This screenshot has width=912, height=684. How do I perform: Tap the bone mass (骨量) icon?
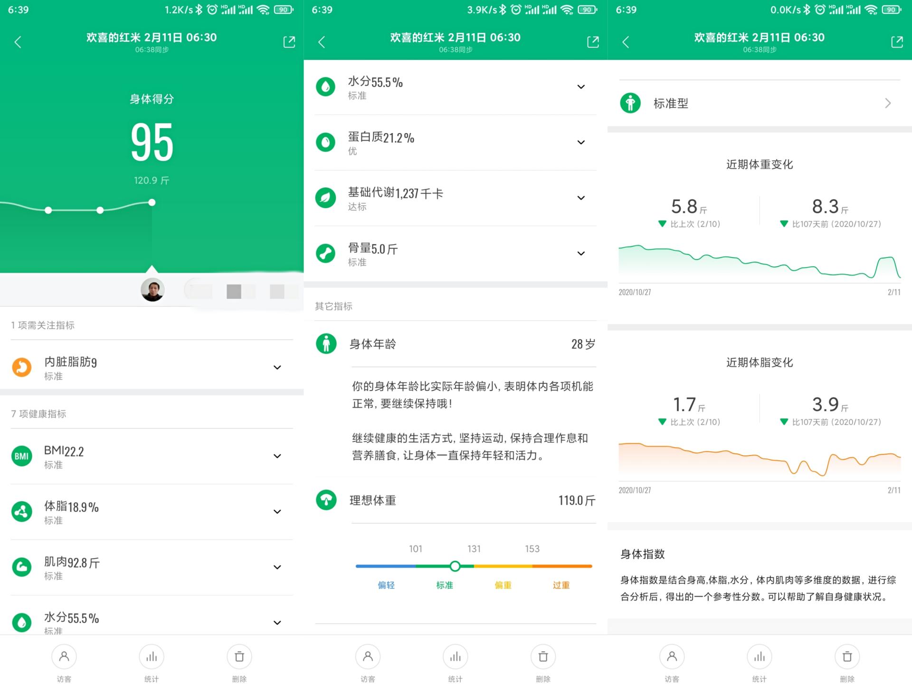click(x=326, y=253)
